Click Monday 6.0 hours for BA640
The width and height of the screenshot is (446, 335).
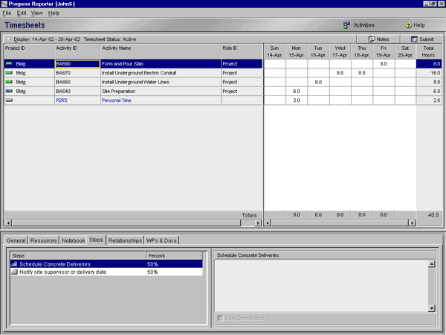click(297, 91)
